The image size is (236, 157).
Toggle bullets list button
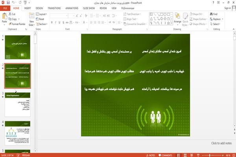point(91,16)
